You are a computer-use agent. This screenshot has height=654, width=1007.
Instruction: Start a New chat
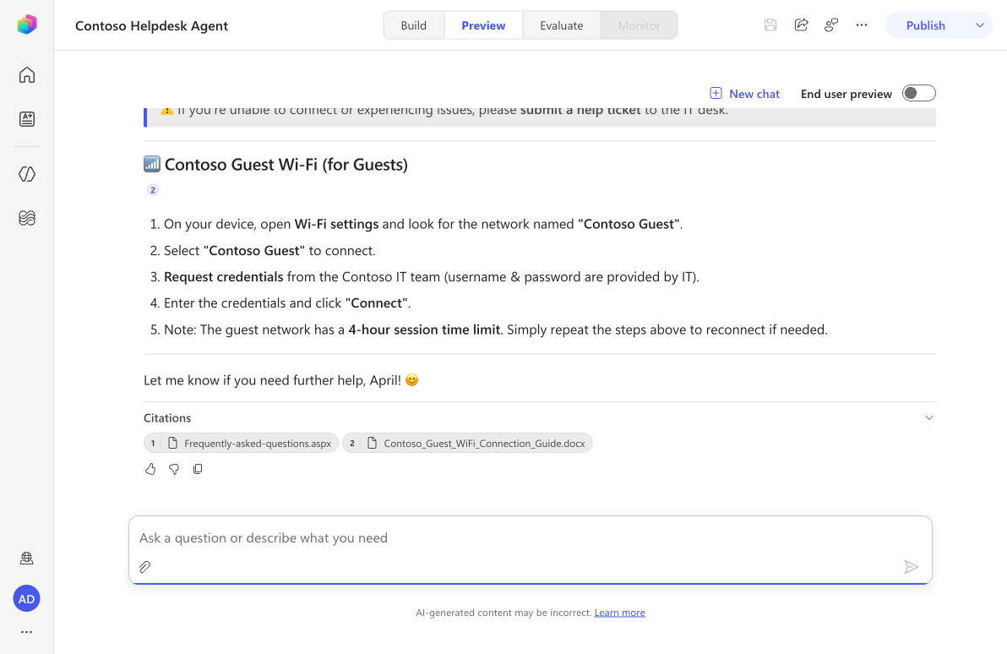pyautogui.click(x=744, y=94)
